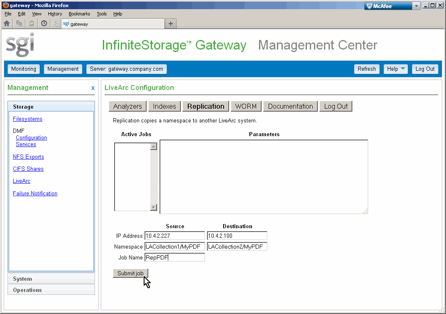
Task: Open the history clock icon
Action: click(44, 24)
